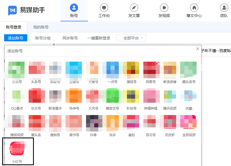Image resolution: width=231 pixels, height=166 pixels.
Task: Select the 腾讯视频 platform icon
Action: click(x=170, y=96)
